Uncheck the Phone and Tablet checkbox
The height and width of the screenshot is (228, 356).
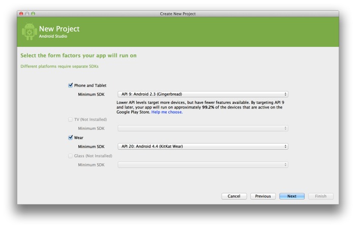[x=70, y=85]
